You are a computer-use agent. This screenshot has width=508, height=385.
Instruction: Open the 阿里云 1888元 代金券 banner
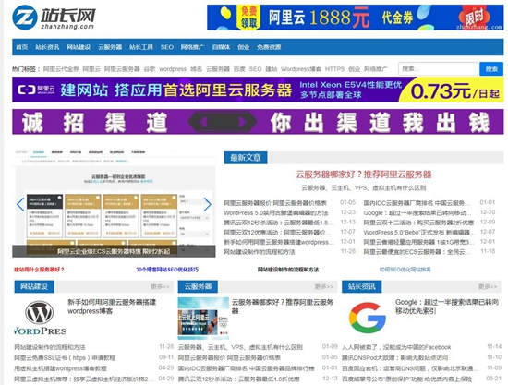pyautogui.click(x=355, y=18)
